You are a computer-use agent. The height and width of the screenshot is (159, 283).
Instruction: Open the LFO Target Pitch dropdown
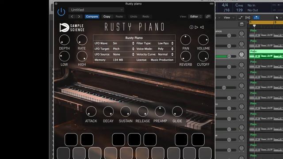[123, 49]
